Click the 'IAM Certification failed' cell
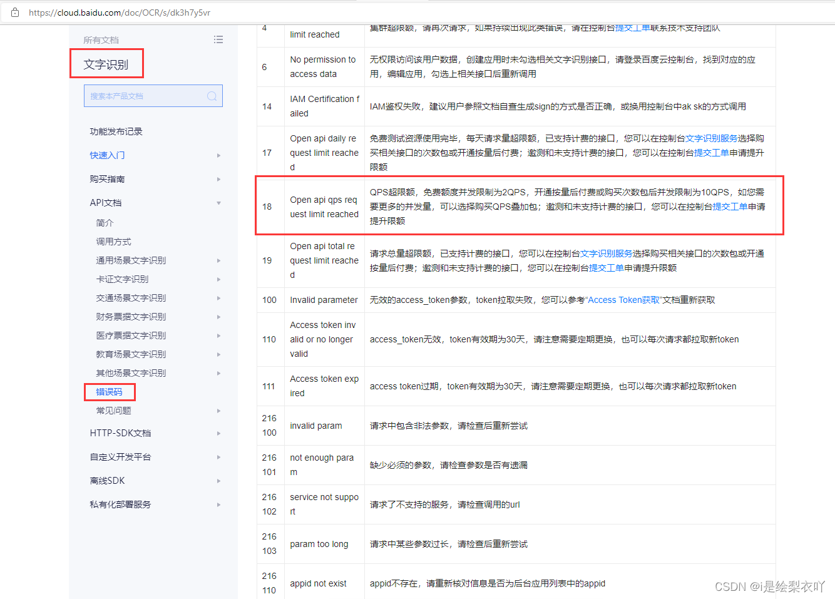Viewport: 835px width, 599px height. pos(324,106)
